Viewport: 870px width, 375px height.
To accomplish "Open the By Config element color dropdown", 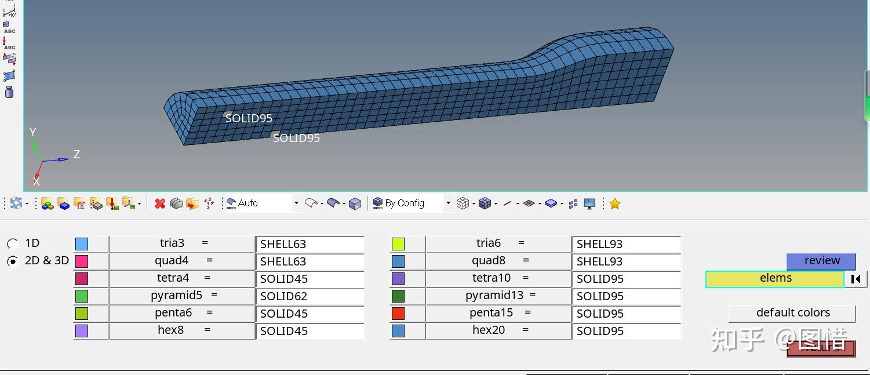I will [x=447, y=203].
